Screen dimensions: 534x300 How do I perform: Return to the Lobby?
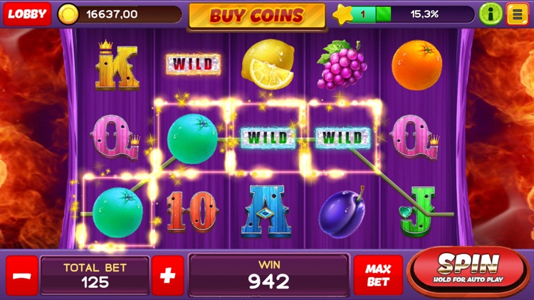click(27, 14)
